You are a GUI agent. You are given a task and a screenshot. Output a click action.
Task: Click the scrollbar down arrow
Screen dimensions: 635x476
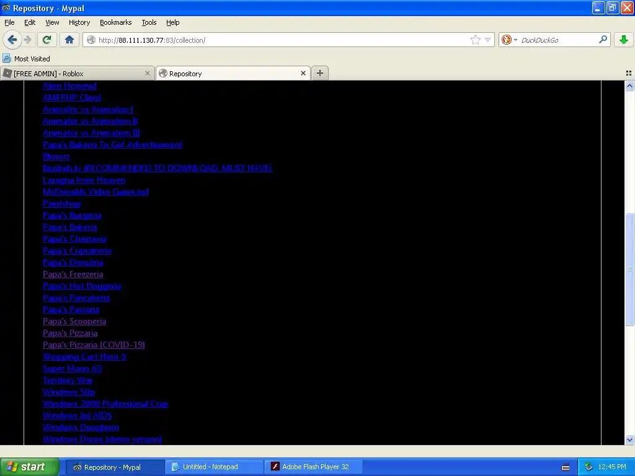[629, 439]
